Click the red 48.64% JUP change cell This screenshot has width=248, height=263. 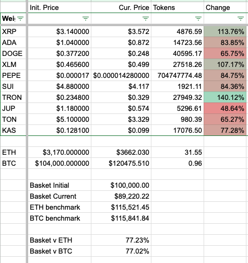[225, 108]
